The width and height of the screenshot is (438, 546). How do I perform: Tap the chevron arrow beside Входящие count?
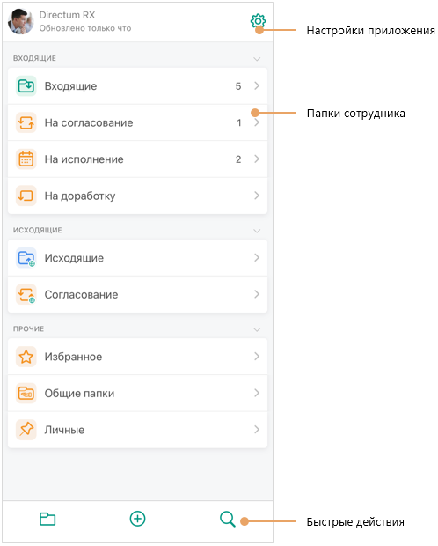(257, 85)
